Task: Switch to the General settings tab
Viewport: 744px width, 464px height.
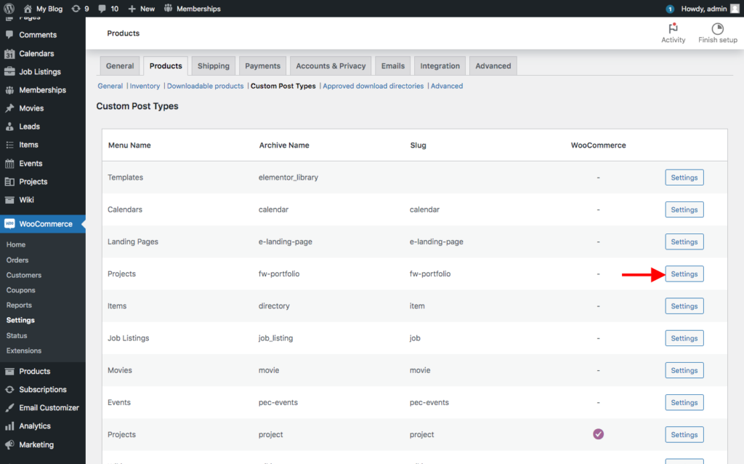Action: [120, 66]
